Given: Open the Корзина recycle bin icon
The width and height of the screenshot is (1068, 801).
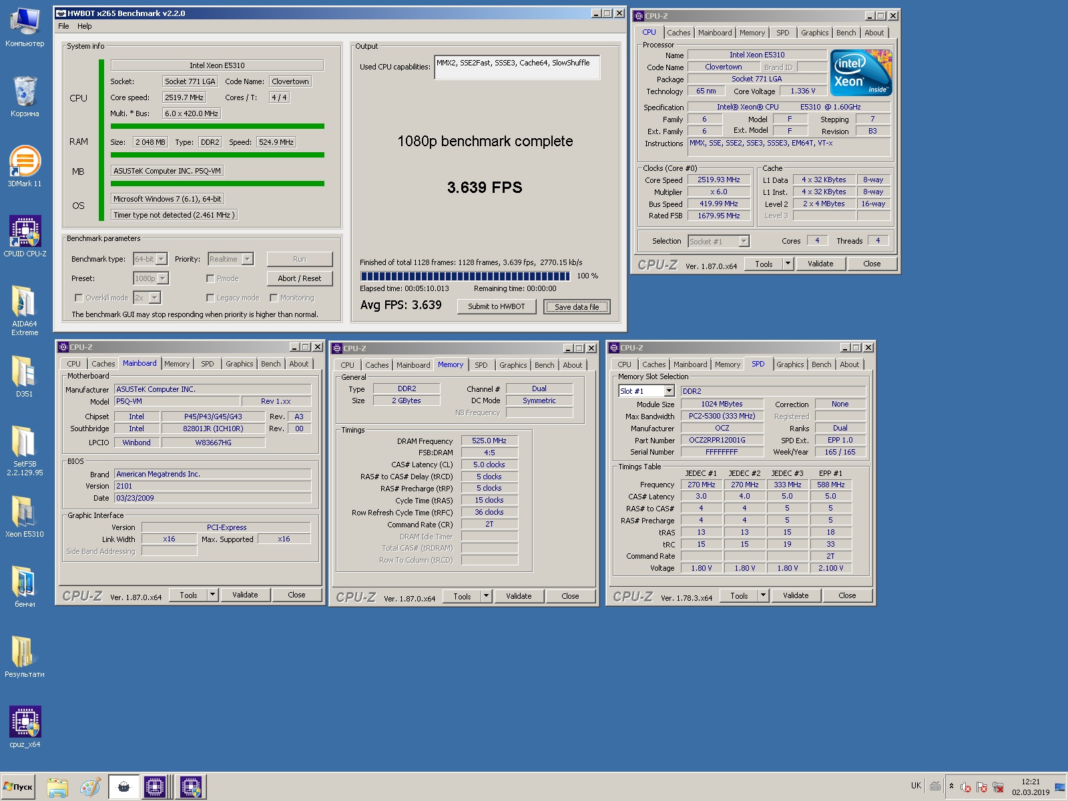Looking at the screenshot, I should pos(25,97).
